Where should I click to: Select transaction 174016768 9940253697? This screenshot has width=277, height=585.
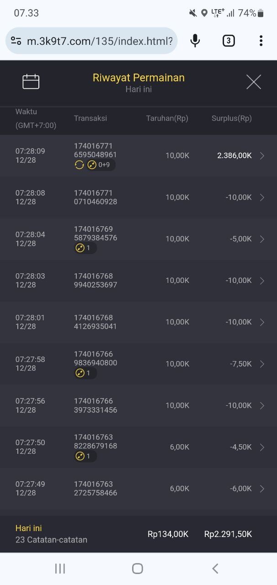click(96, 281)
